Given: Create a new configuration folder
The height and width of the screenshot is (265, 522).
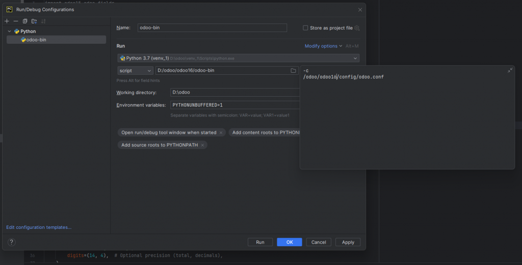Looking at the screenshot, I should [34, 21].
